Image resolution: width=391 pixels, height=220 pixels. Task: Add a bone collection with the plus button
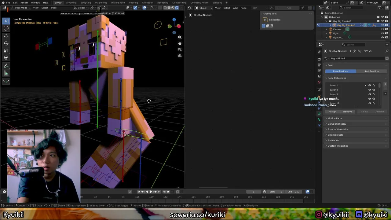385,84
